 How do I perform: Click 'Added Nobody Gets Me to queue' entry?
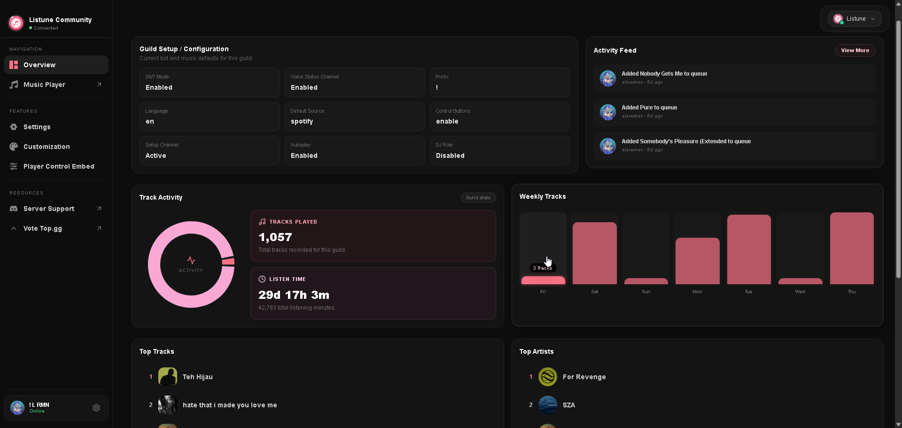(x=734, y=78)
